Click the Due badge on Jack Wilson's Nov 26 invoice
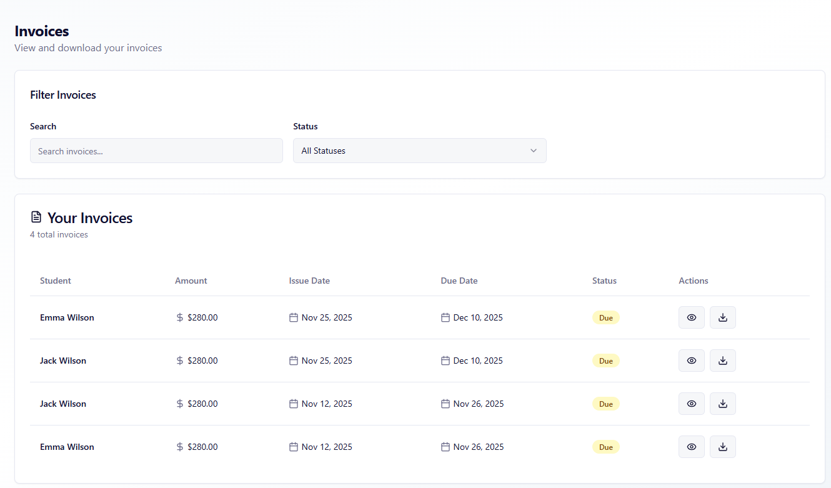The image size is (831, 488). coord(605,404)
